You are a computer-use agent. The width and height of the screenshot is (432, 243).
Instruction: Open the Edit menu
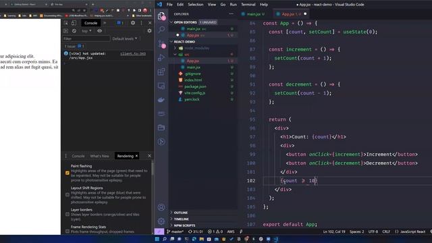point(180,5)
